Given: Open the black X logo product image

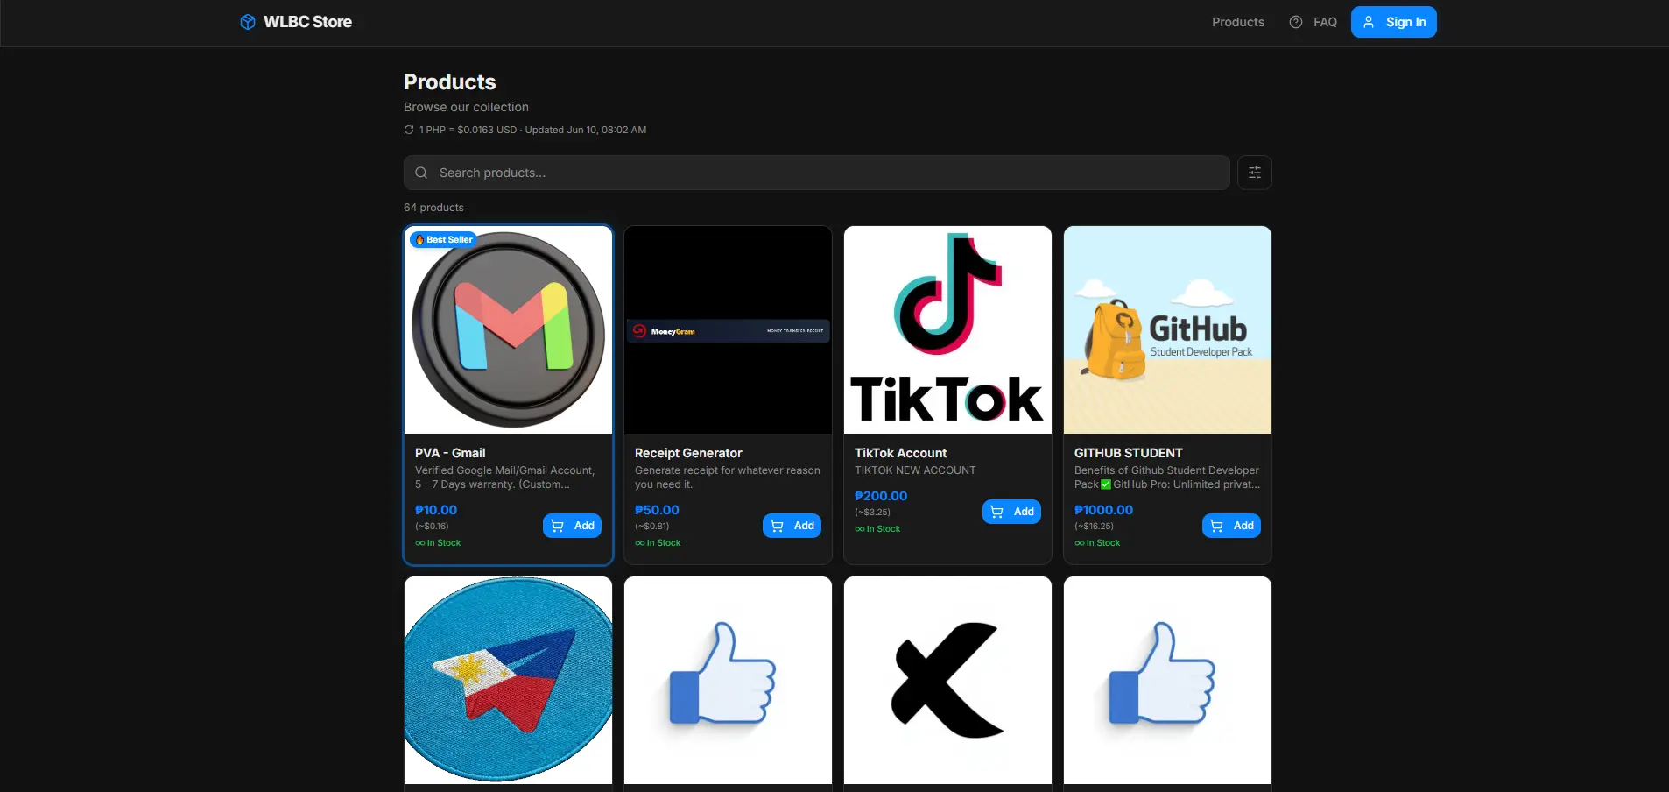Looking at the screenshot, I should [947, 680].
